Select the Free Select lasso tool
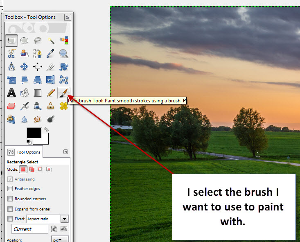 point(38,41)
